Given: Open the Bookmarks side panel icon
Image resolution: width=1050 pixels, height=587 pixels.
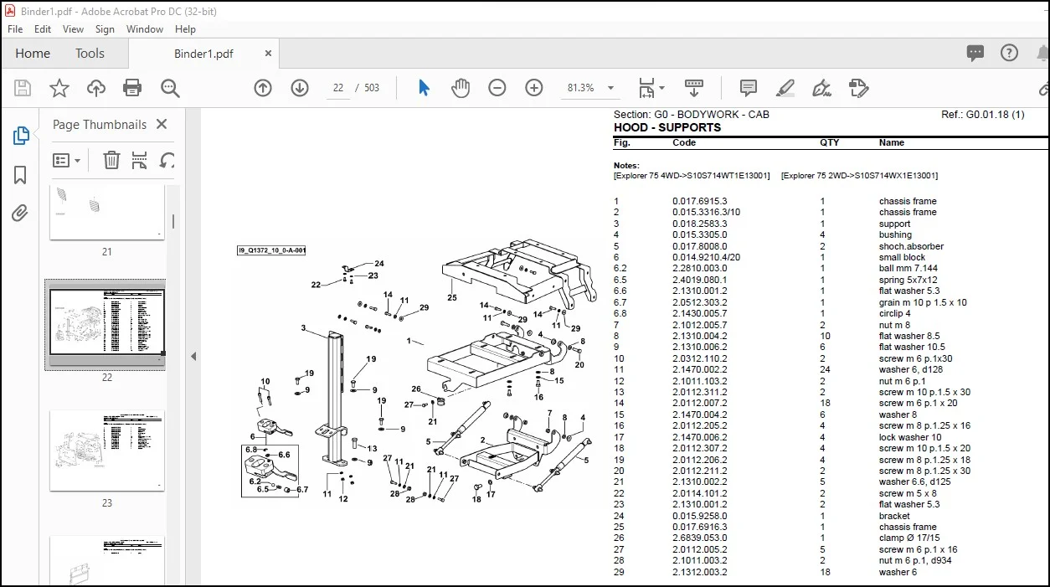Looking at the screenshot, I should 20,175.
